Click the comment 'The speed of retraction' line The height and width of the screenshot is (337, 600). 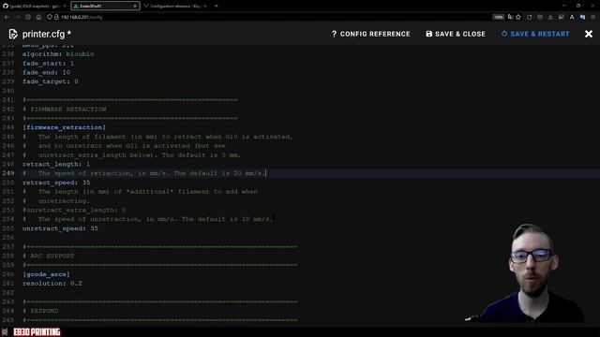(x=144, y=173)
